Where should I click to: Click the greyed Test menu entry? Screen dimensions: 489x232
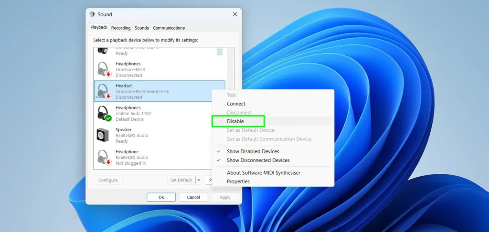pyautogui.click(x=231, y=95)
